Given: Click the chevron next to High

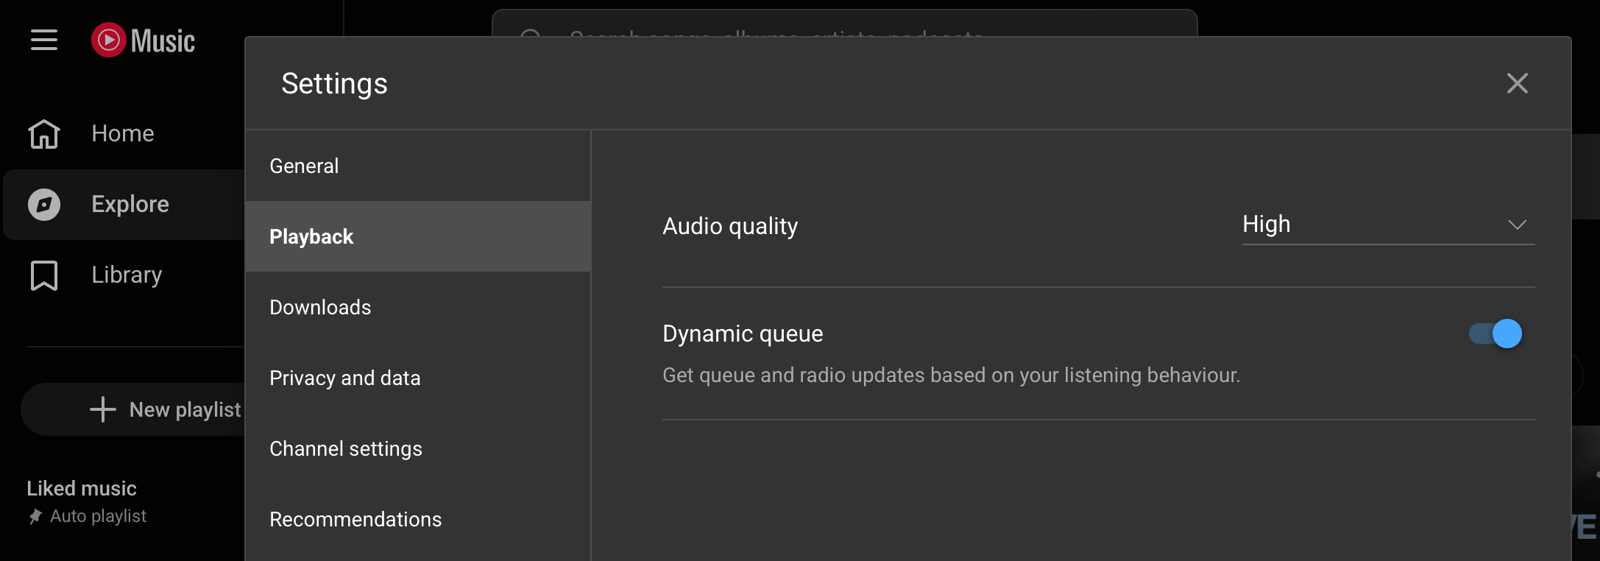Looking at the screenshot, I should 1517,225.
